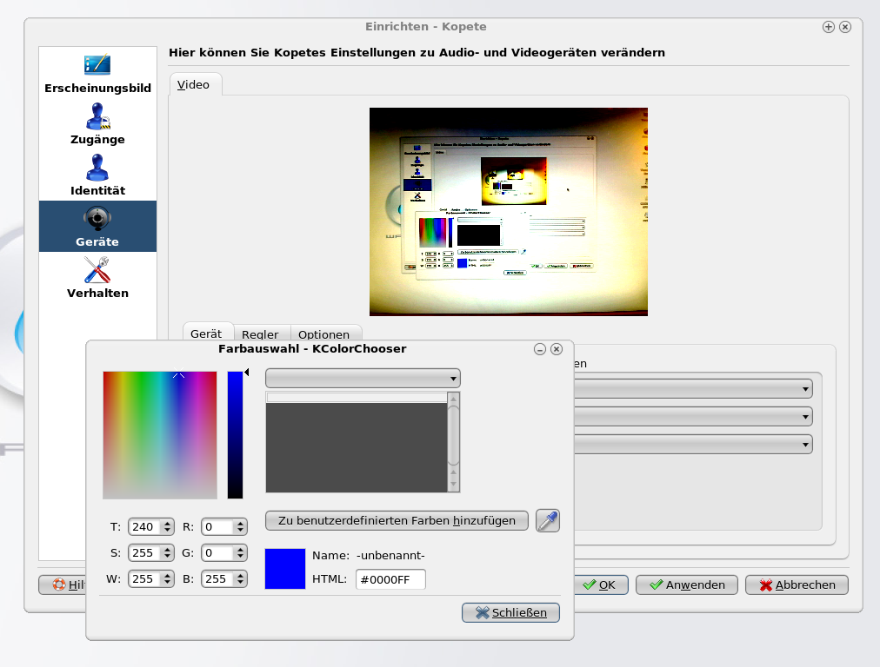Open the Zugänge accounts section
The height and width of the screenshot is (667, 880).
click(x=97, y=124)
